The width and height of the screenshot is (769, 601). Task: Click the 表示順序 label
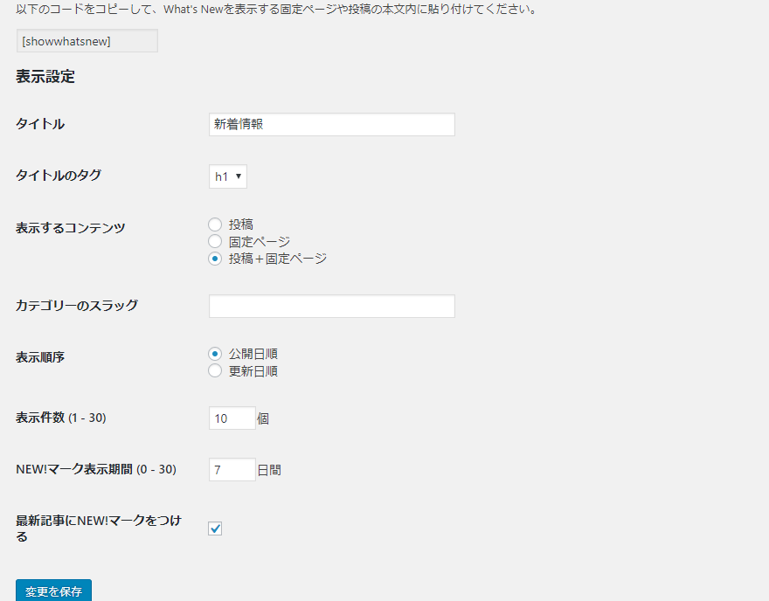pos(40,357)
